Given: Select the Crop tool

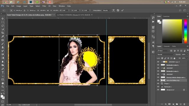Looking at the screenshot, I should [x=3, y=33].
